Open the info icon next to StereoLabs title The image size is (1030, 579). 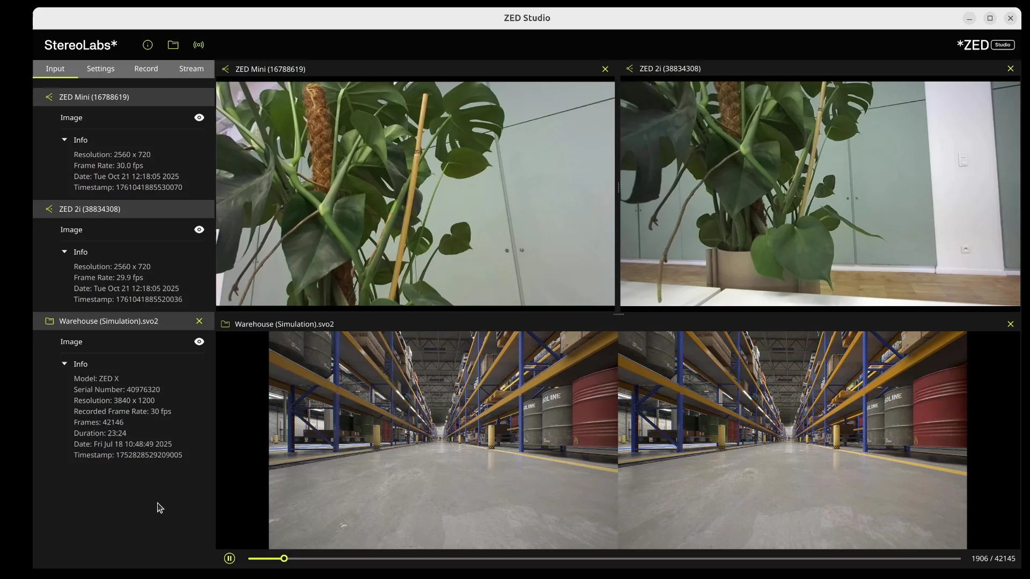[x=148, y=45]
